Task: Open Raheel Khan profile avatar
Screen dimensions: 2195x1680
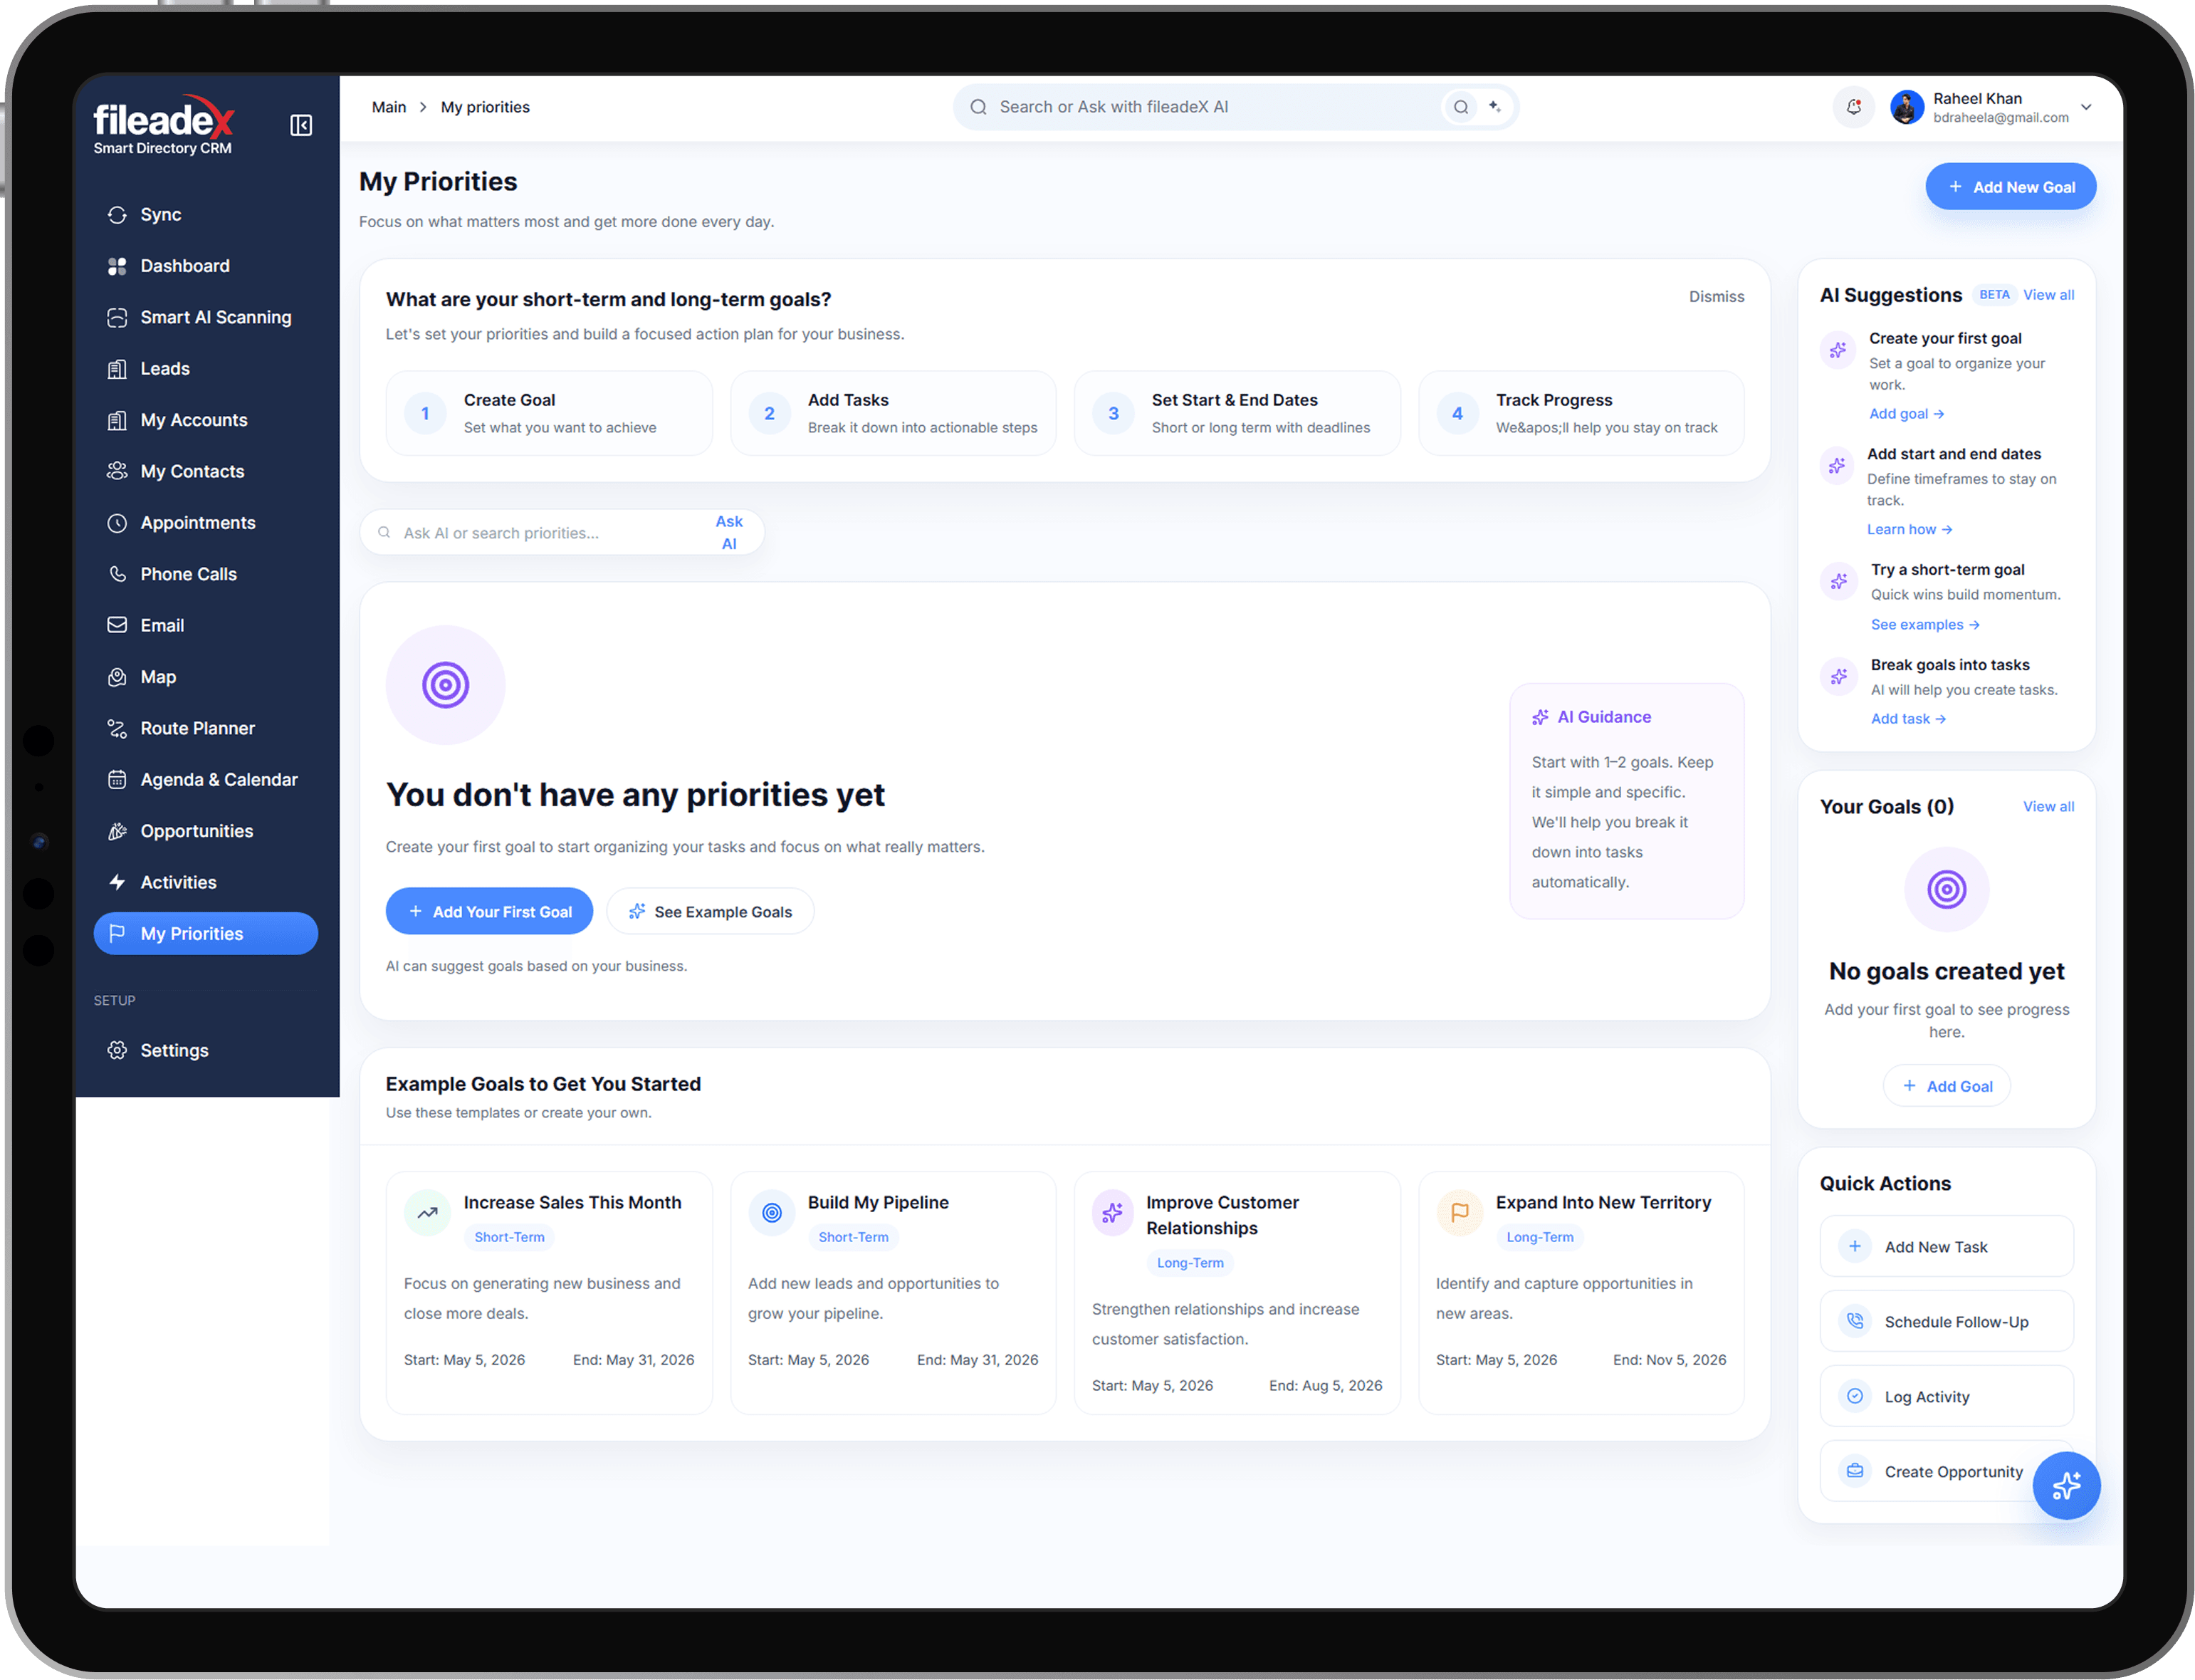Action: click(x=1906, y=107)
